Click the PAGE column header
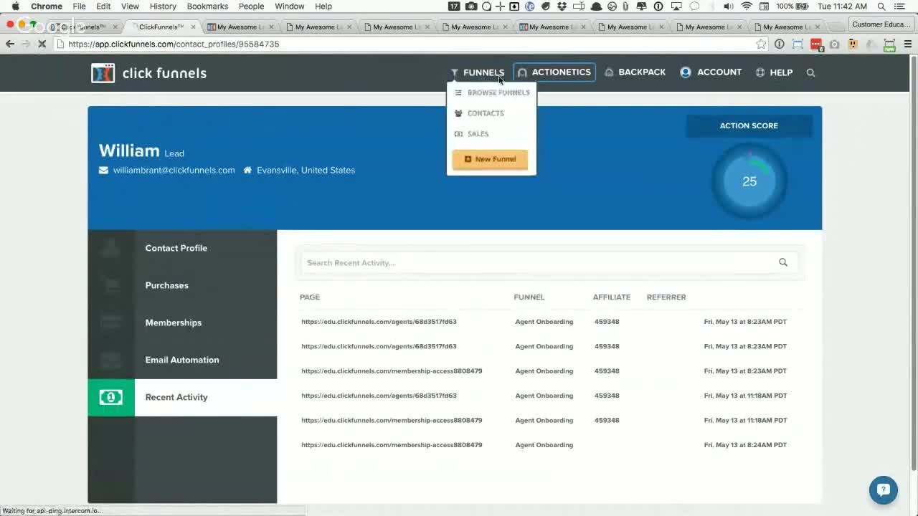Image resolution: width=918 pixels, height=516 pixels. (310, 297)
